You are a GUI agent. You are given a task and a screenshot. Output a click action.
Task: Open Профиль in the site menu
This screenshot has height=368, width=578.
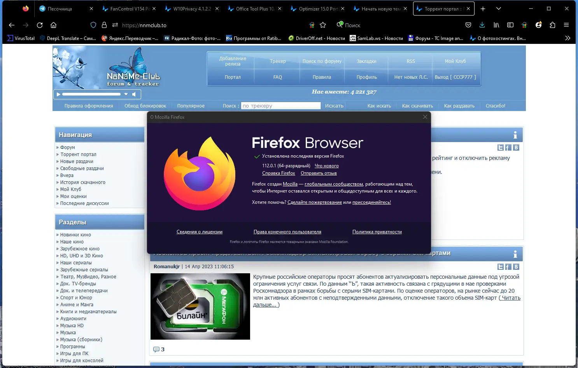pos(367,77)
